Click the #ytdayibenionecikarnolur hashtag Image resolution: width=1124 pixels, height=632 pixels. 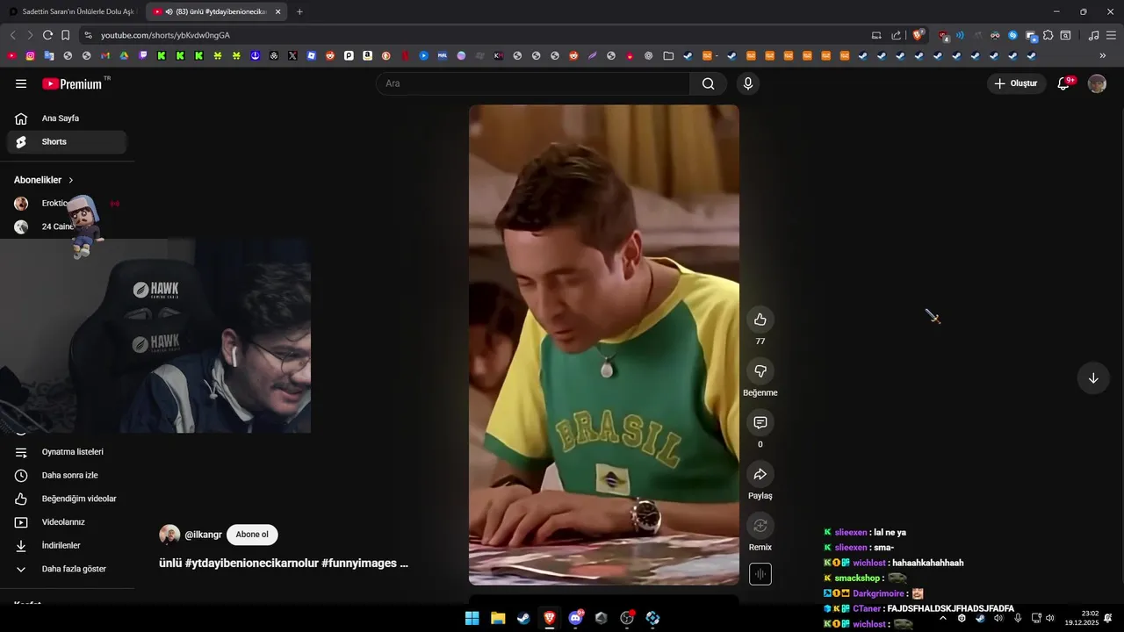pos(251,563)
